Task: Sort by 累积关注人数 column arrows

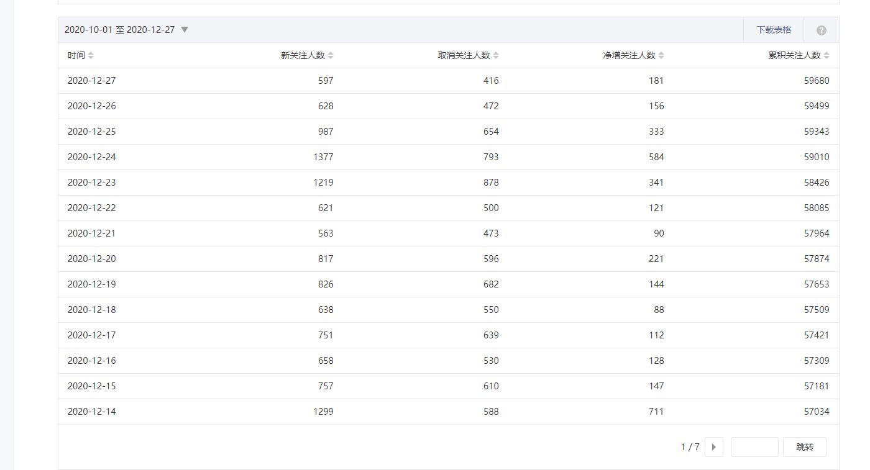Action: 826,55
